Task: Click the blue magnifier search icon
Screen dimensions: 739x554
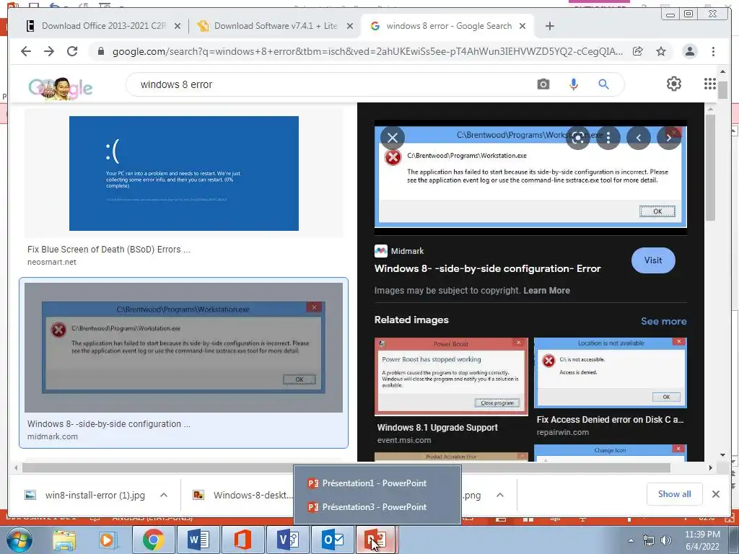Action: click(604, 84)
